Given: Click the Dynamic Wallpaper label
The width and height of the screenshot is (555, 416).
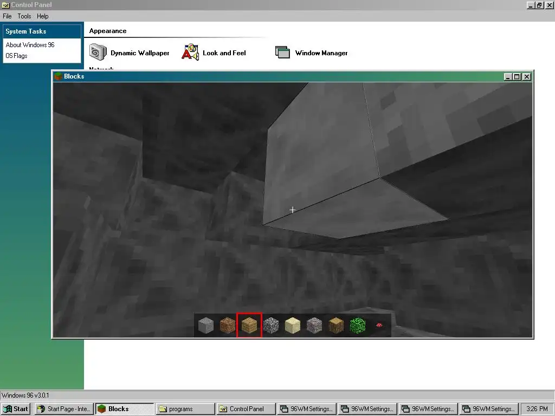Looking at the screenshot, I should click(140, 53).
